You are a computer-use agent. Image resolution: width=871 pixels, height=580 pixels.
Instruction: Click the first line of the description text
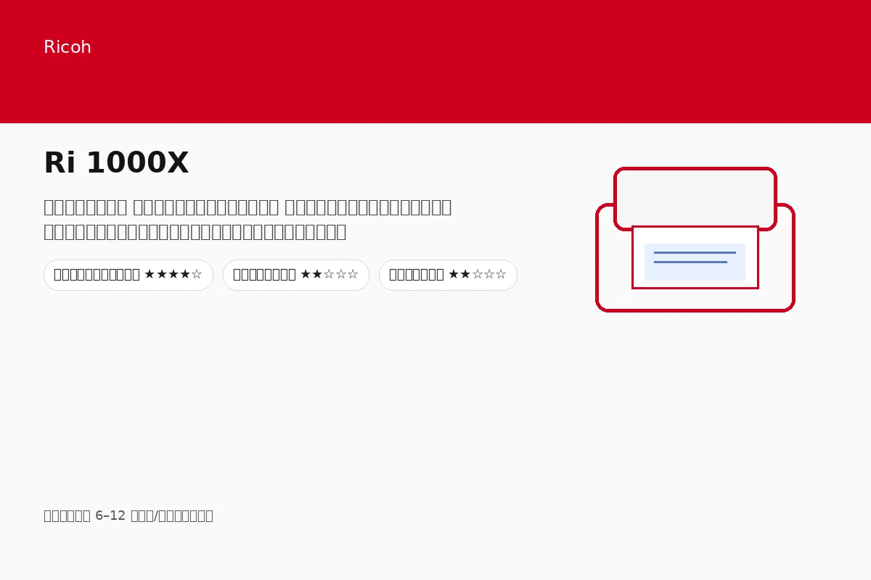248,207
